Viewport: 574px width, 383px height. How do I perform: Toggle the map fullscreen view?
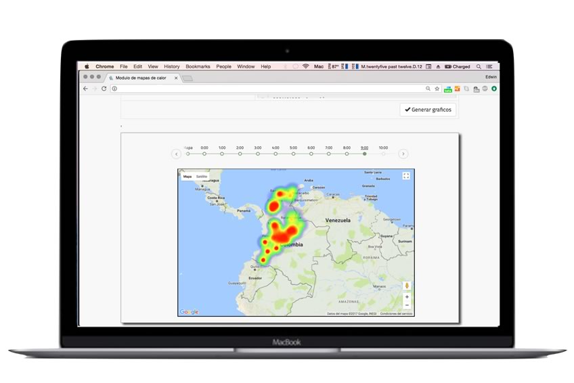click(x=406, y=176)
